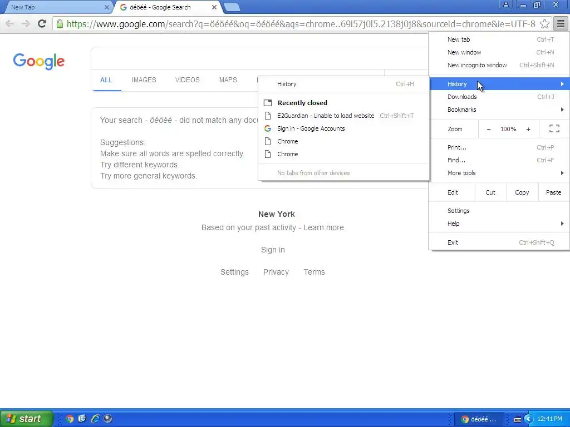Screen dimensions: 570x427
Task: Switch to VIDEOS search tab
Action: click(x=187, y=80)
